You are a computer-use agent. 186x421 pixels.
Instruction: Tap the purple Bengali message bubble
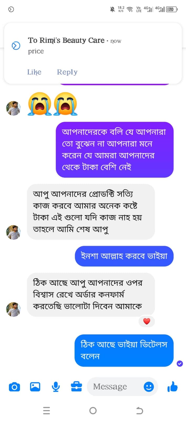[x=114, y=149]
